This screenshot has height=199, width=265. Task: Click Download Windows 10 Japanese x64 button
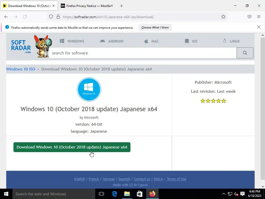[72, 147]
